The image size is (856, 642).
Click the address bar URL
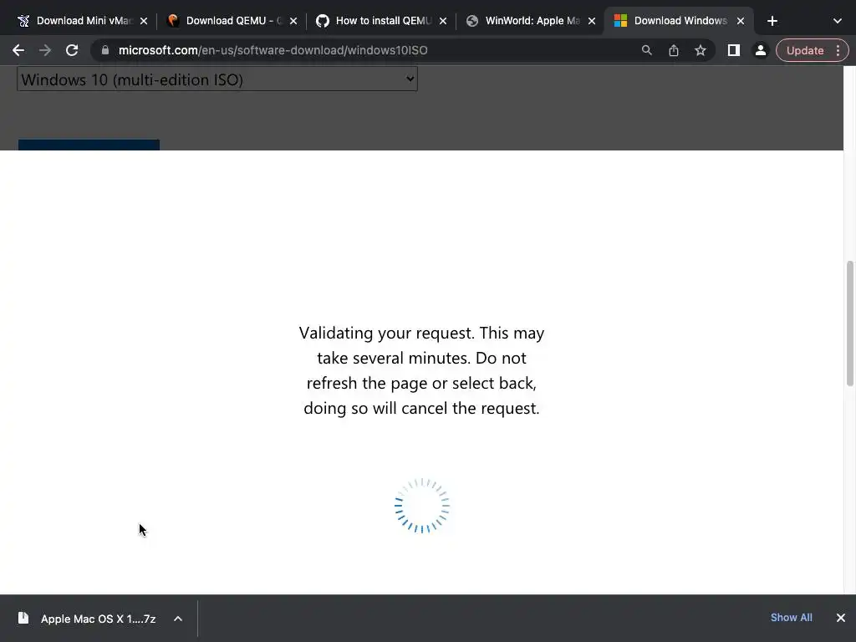point(273,50)
